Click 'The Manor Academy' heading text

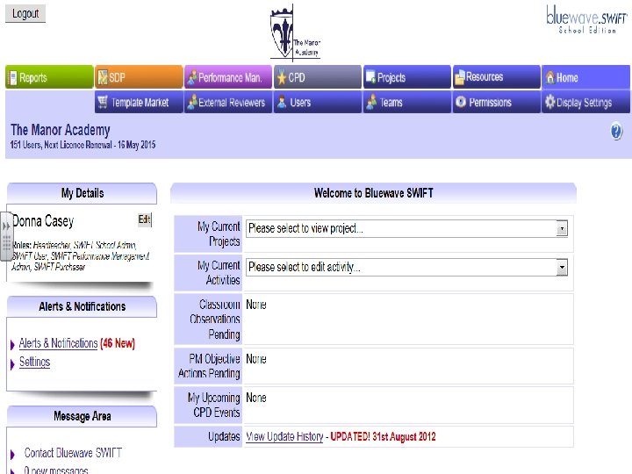coord(61,130)
